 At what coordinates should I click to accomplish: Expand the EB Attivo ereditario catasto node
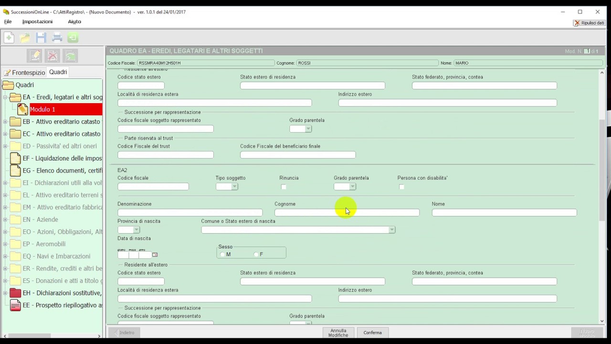pos(5,122)
